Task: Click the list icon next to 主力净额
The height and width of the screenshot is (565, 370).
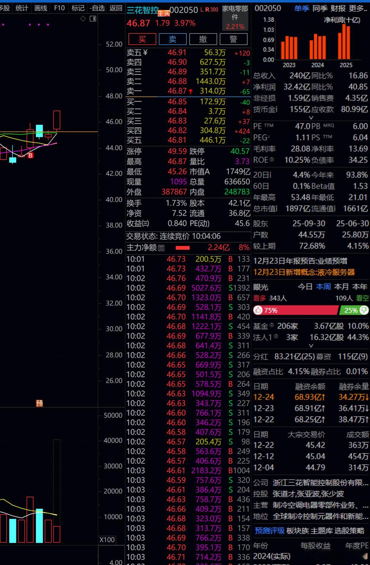Action: [x=161, y=248]
